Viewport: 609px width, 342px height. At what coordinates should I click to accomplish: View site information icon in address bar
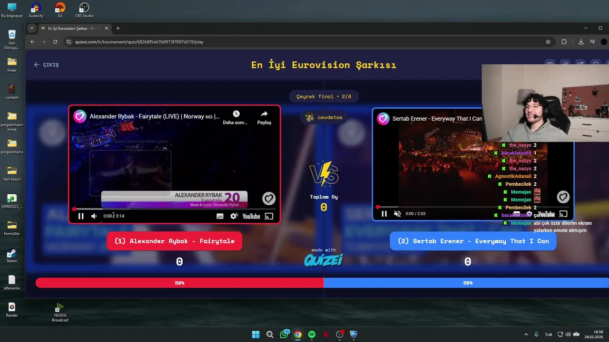tap(69, 42)
